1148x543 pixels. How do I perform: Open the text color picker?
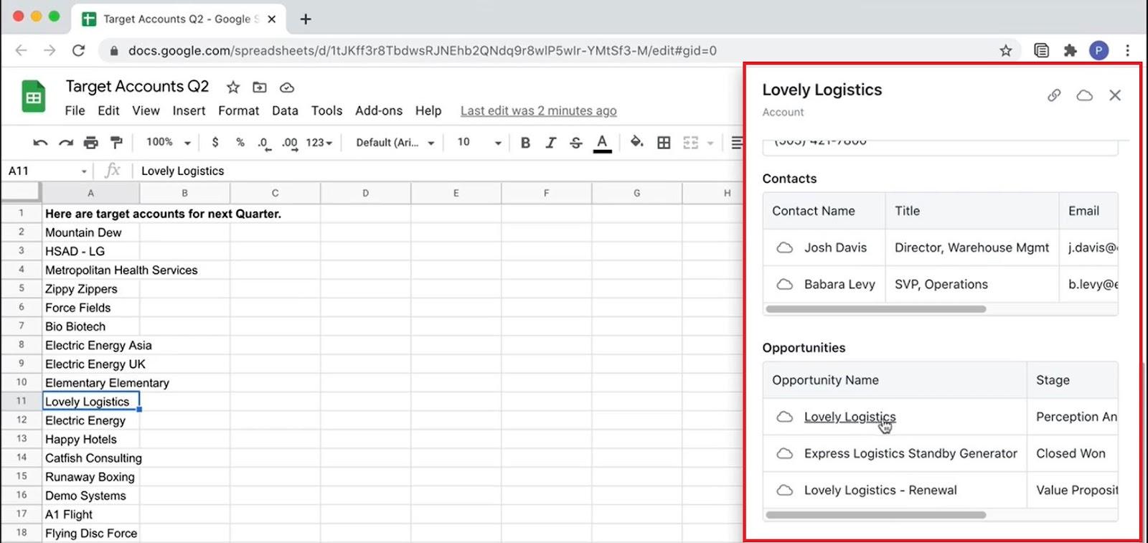pos(603,143)
